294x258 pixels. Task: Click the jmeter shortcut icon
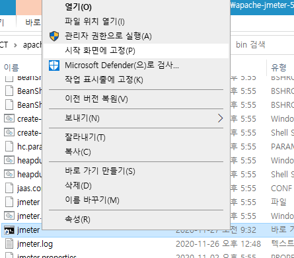[9, 230]
